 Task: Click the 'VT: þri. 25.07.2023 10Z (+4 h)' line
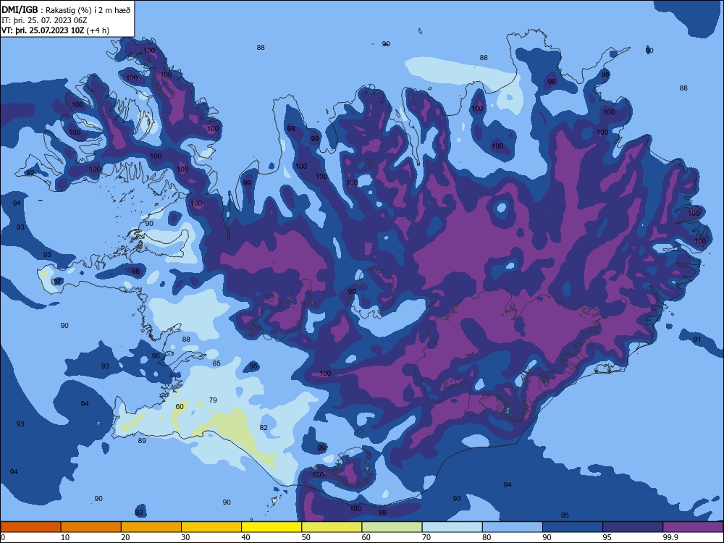pos(56,30)
